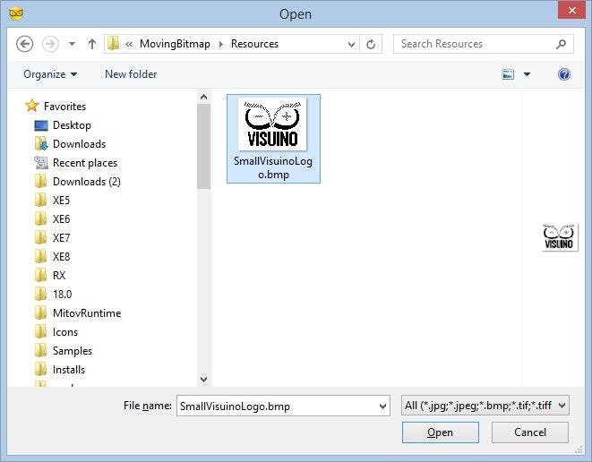Select the Desktop icon in Favorites

point(41,125)
